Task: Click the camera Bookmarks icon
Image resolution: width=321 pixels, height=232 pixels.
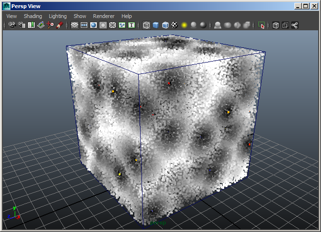Action: tap(31, 25)
